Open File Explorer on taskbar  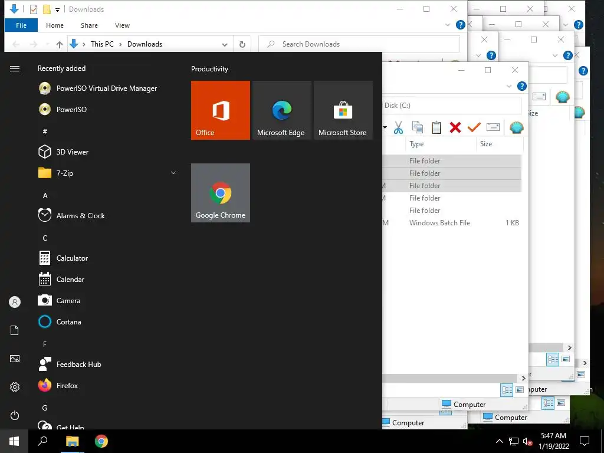point(72,441)
